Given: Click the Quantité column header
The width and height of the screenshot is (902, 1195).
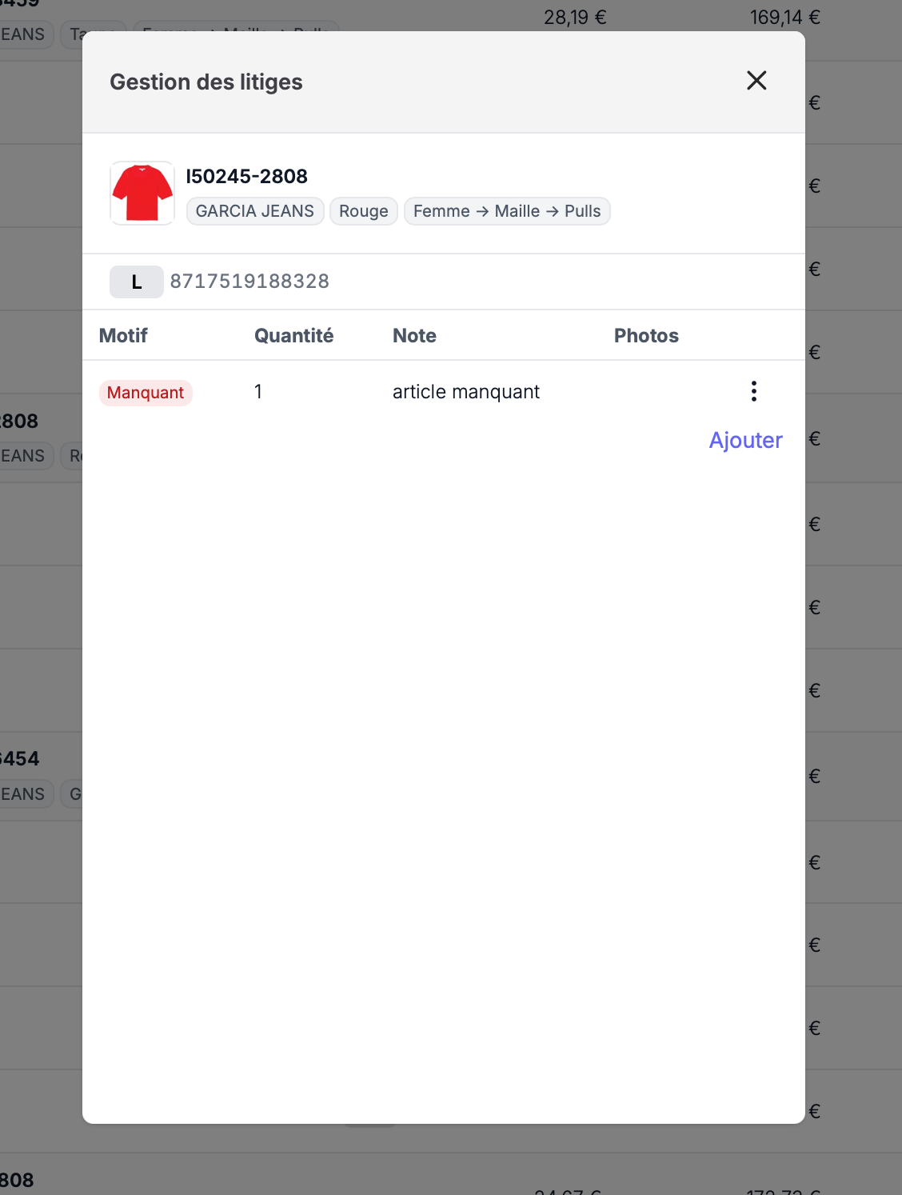Looking at the screenshot, I should pyautogui.click(x=293, y=336).
